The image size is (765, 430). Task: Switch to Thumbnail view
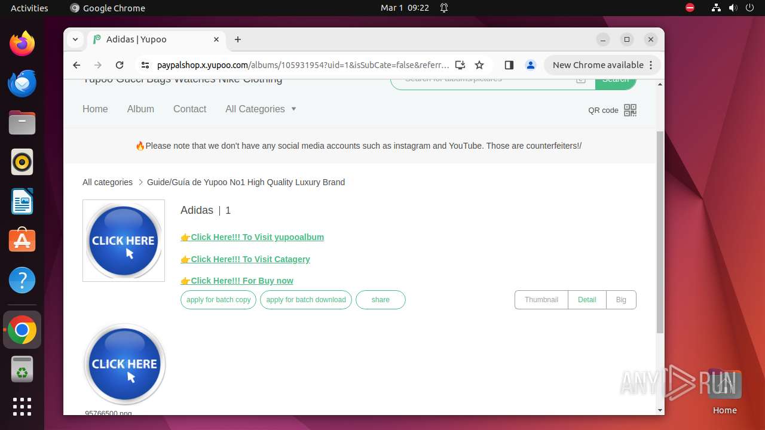[x=541, y=300]
